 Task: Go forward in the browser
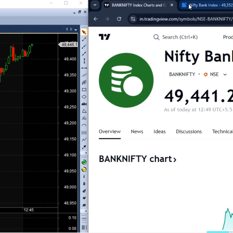[x=107, y=19]
